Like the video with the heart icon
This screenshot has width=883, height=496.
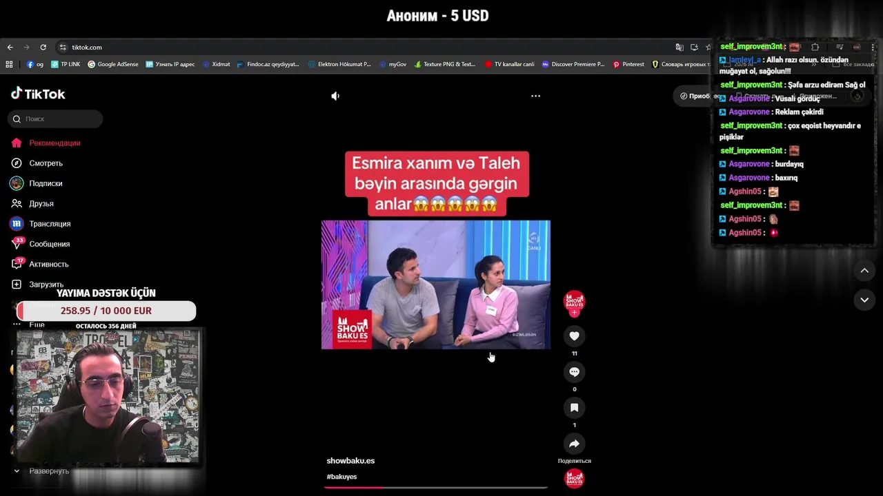[574, 336]
